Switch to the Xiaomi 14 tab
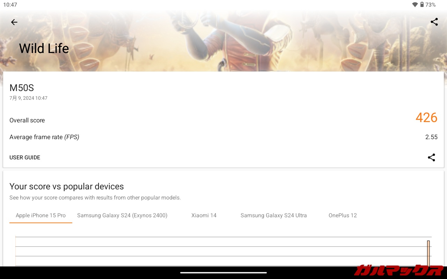 (204, 216)
